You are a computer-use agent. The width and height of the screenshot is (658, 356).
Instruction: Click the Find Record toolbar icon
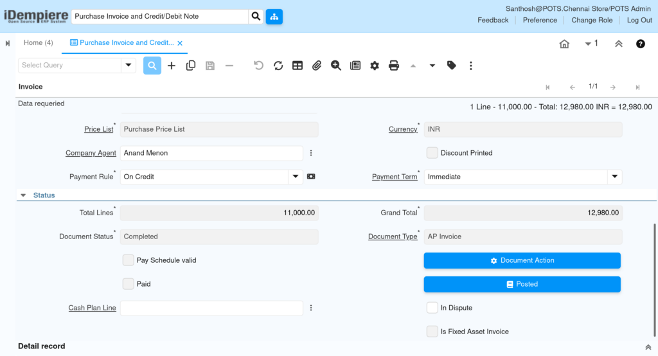(x=152, y=66)
